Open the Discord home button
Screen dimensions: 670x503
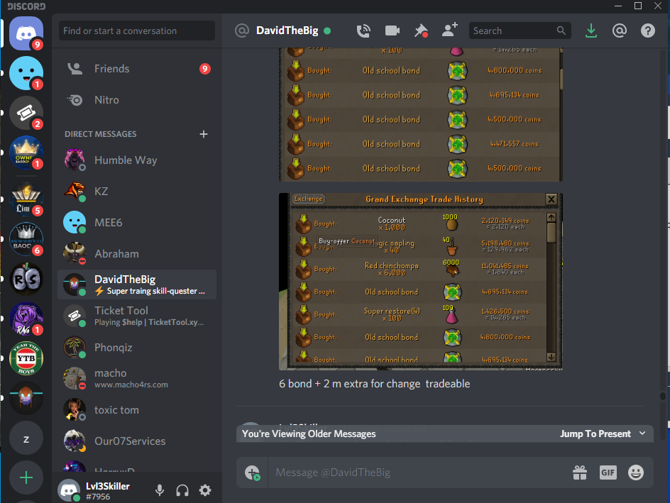coord(26,33)
